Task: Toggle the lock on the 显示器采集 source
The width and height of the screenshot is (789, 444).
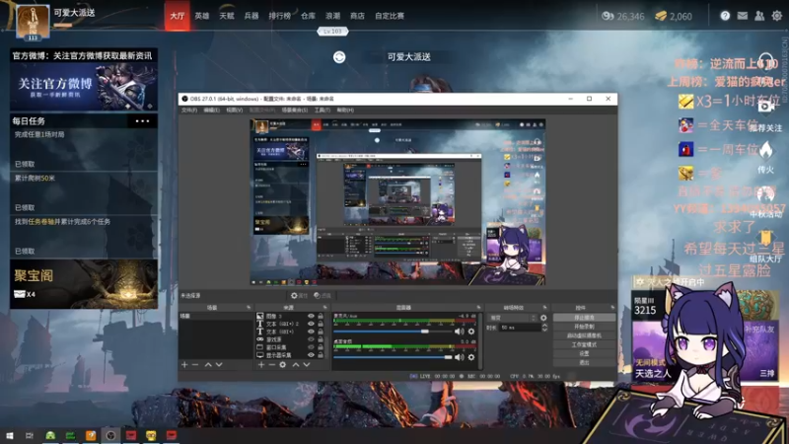Action: [321, 355]
